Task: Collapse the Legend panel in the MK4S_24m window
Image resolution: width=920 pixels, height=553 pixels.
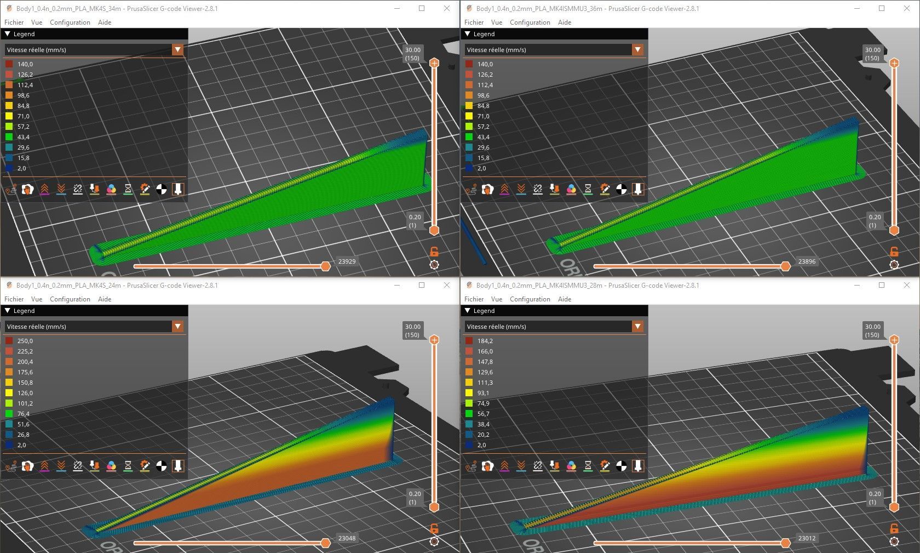Action: pos(8,311)
